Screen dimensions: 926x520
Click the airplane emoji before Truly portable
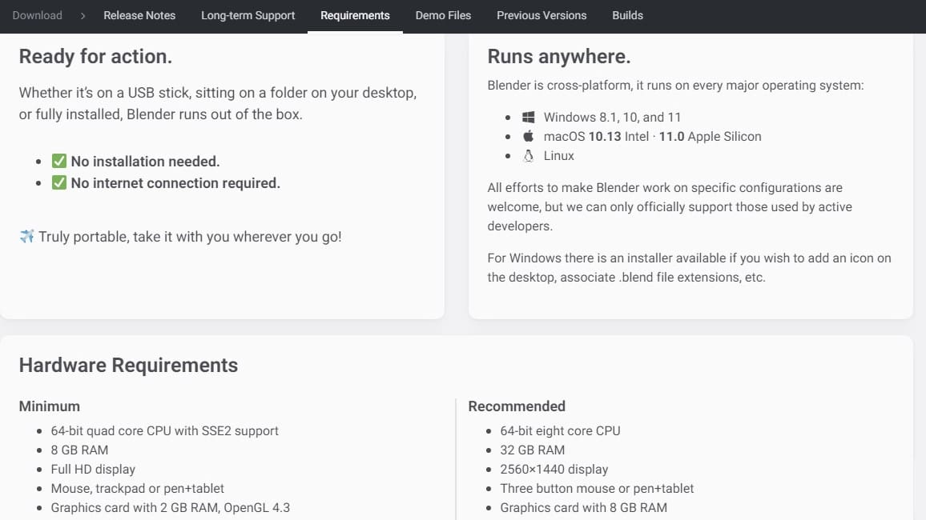[27, 237]
